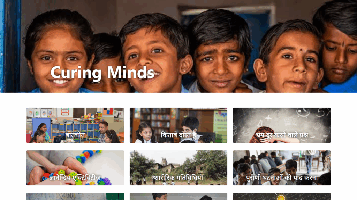Screen dimensions: 357x200
Task: Open the chalkboard card with thinking woman
Action: click(x=282, y=125)
